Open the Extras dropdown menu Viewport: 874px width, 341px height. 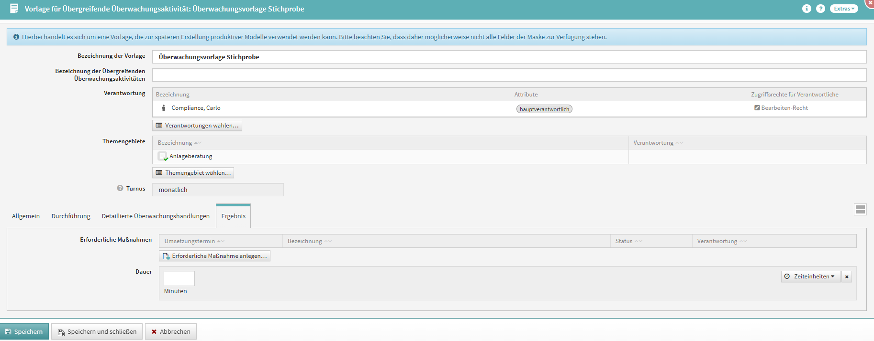click(843, 9)
